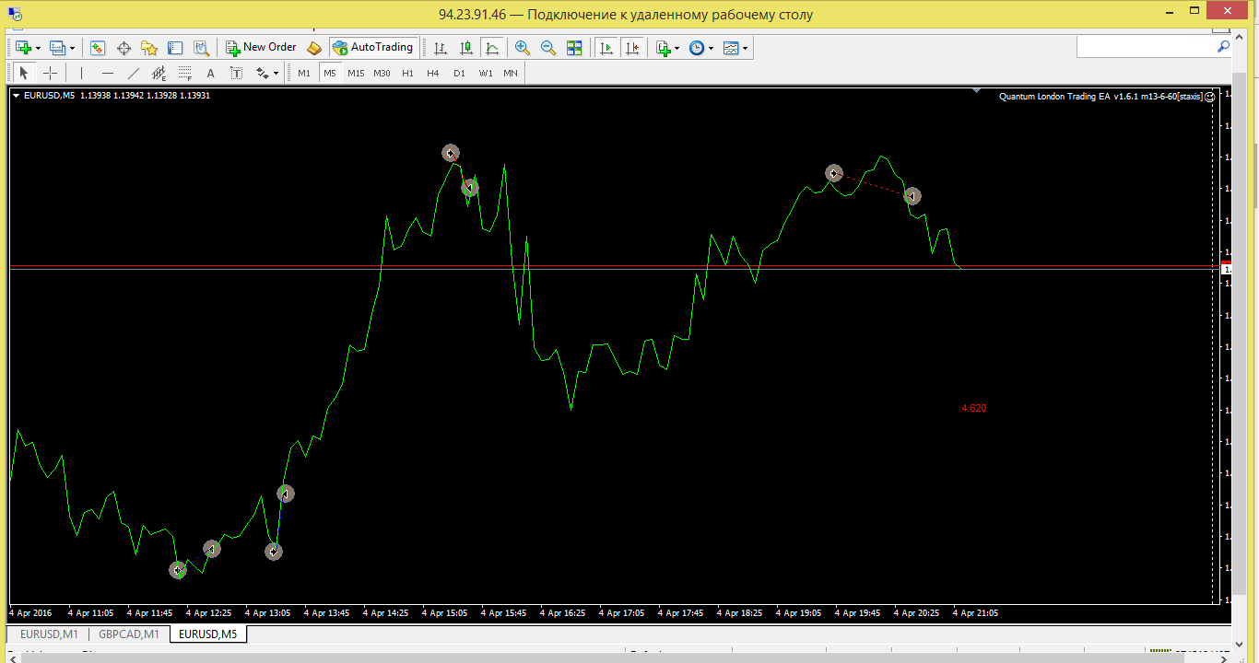The image size is (1259, 663).
Task: Select the red horizontal price line
Action: click(614, 265)
